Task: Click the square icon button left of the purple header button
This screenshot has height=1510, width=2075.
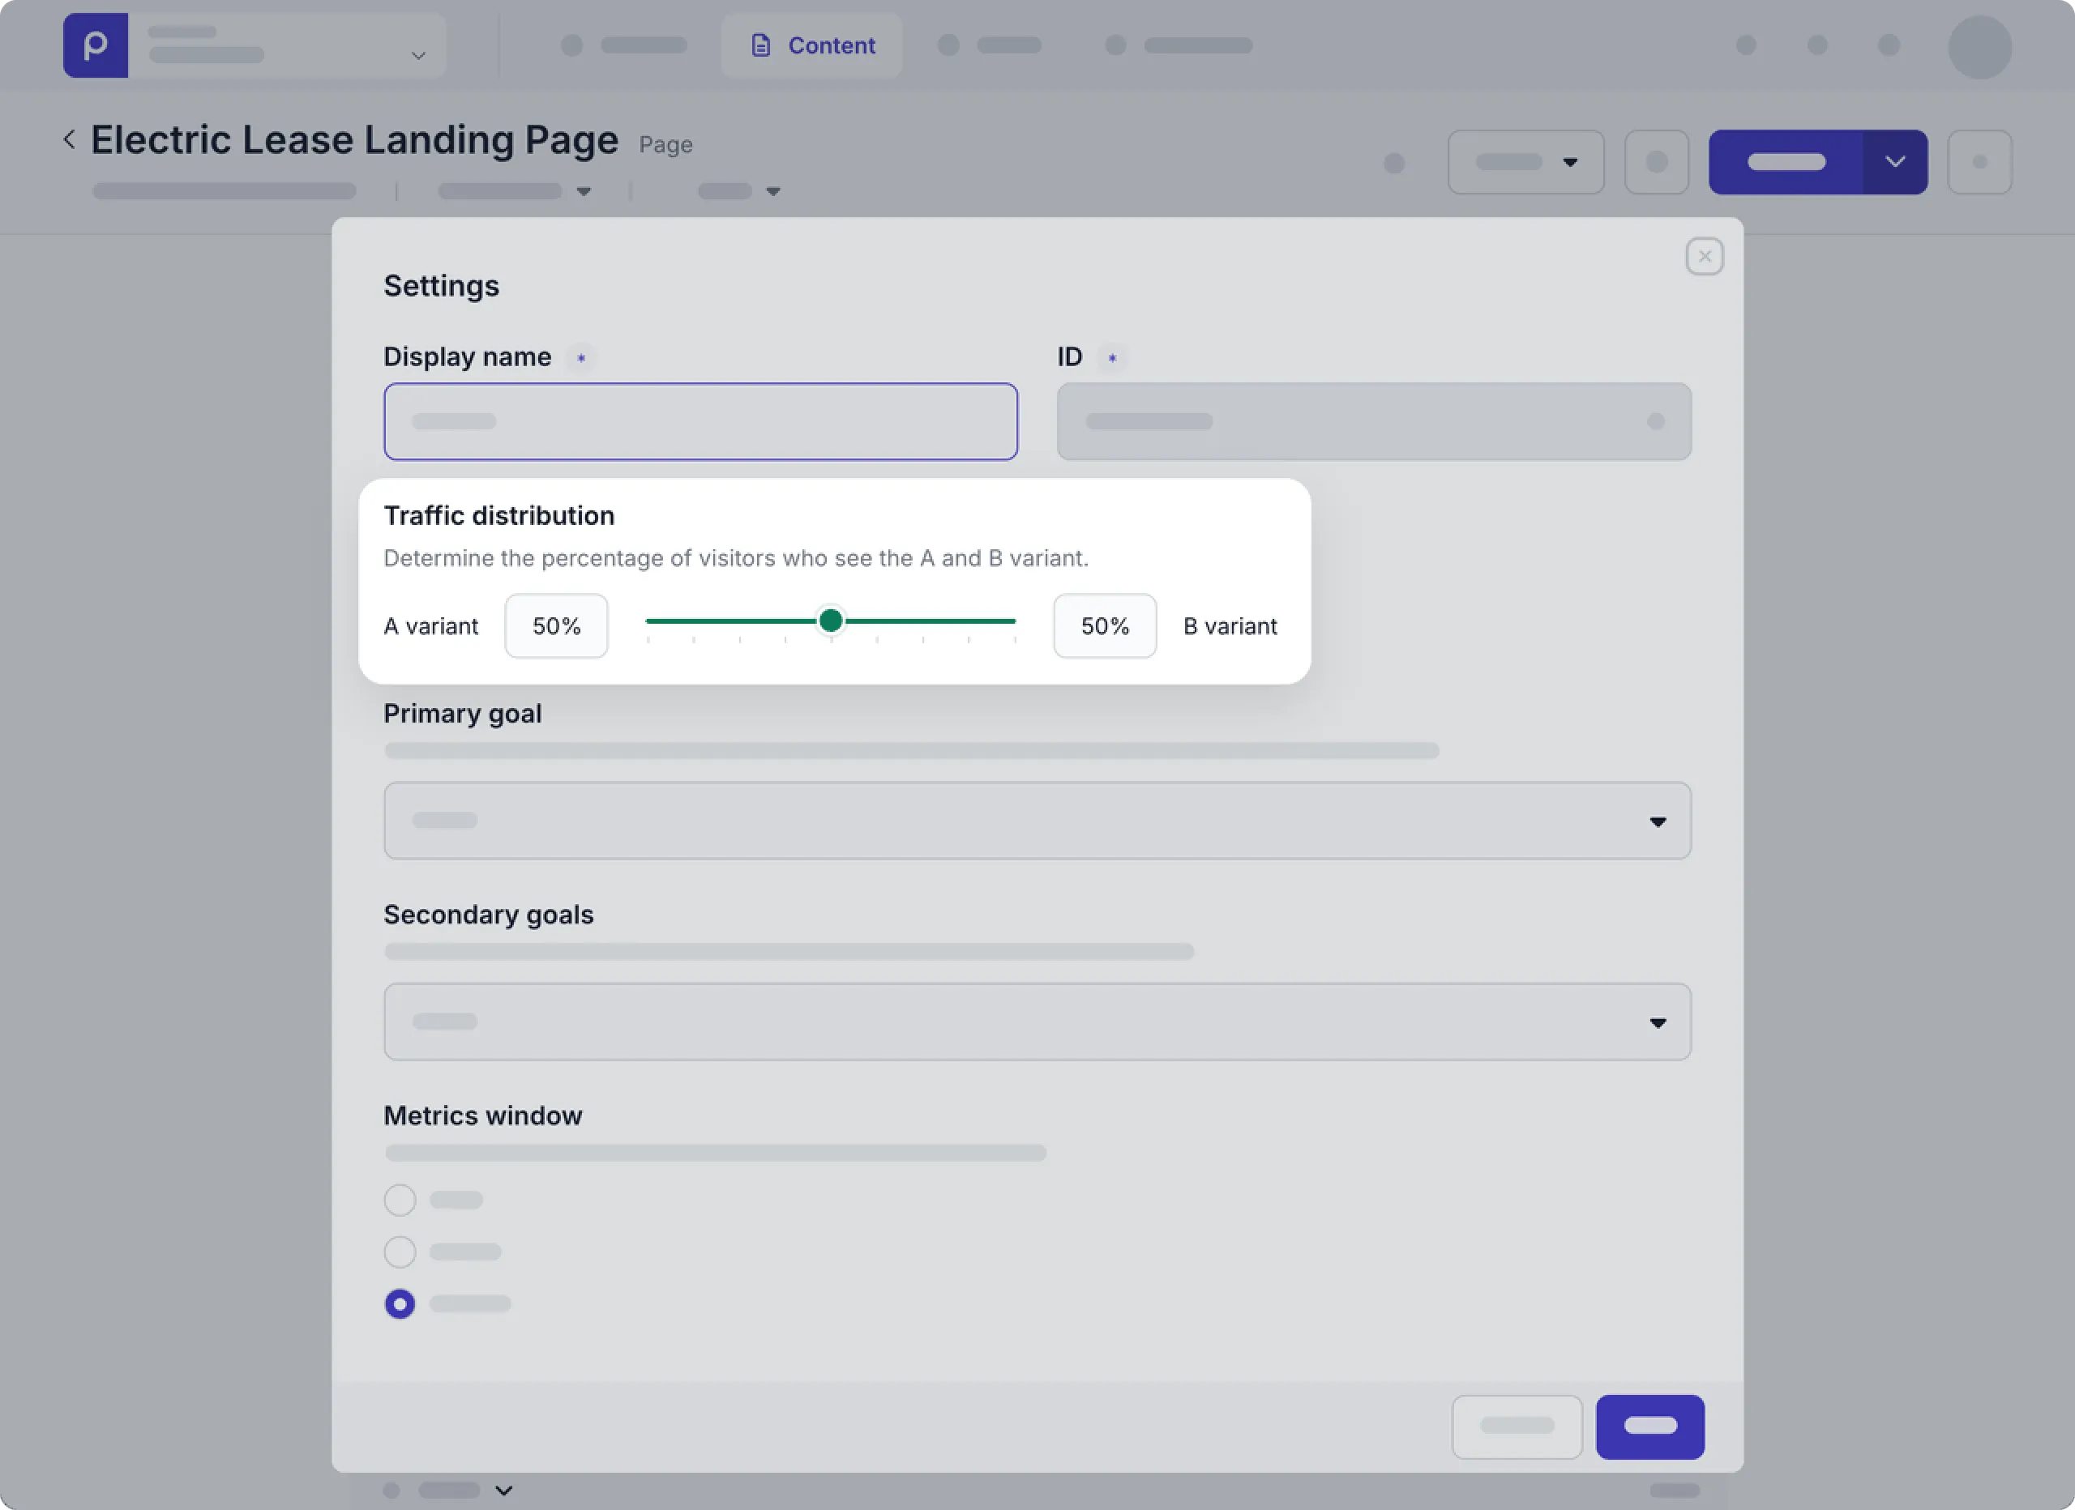Action: point(1657,162)
